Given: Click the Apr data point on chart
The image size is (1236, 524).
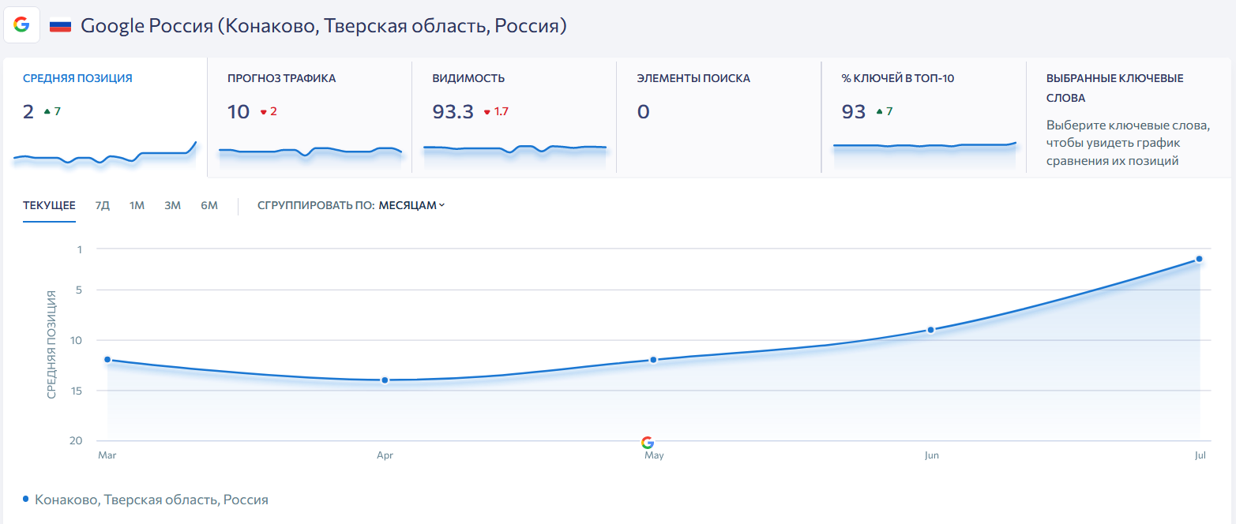Looking at the screenshot, I should click(385, 380).
